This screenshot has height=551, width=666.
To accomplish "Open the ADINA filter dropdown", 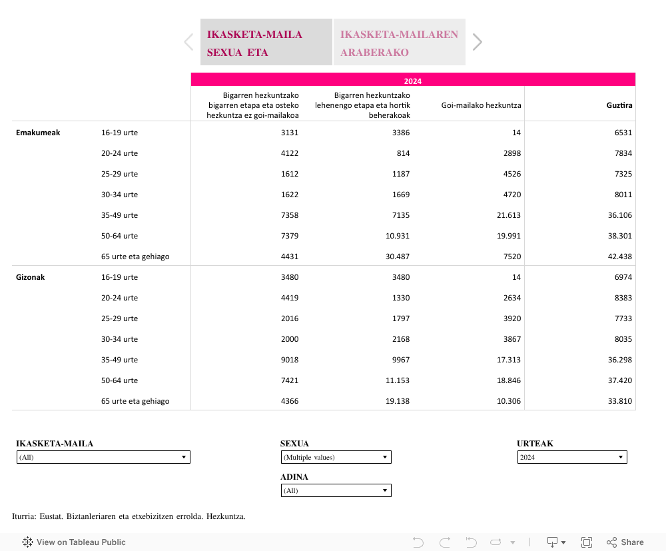I will tap(336, 490).
